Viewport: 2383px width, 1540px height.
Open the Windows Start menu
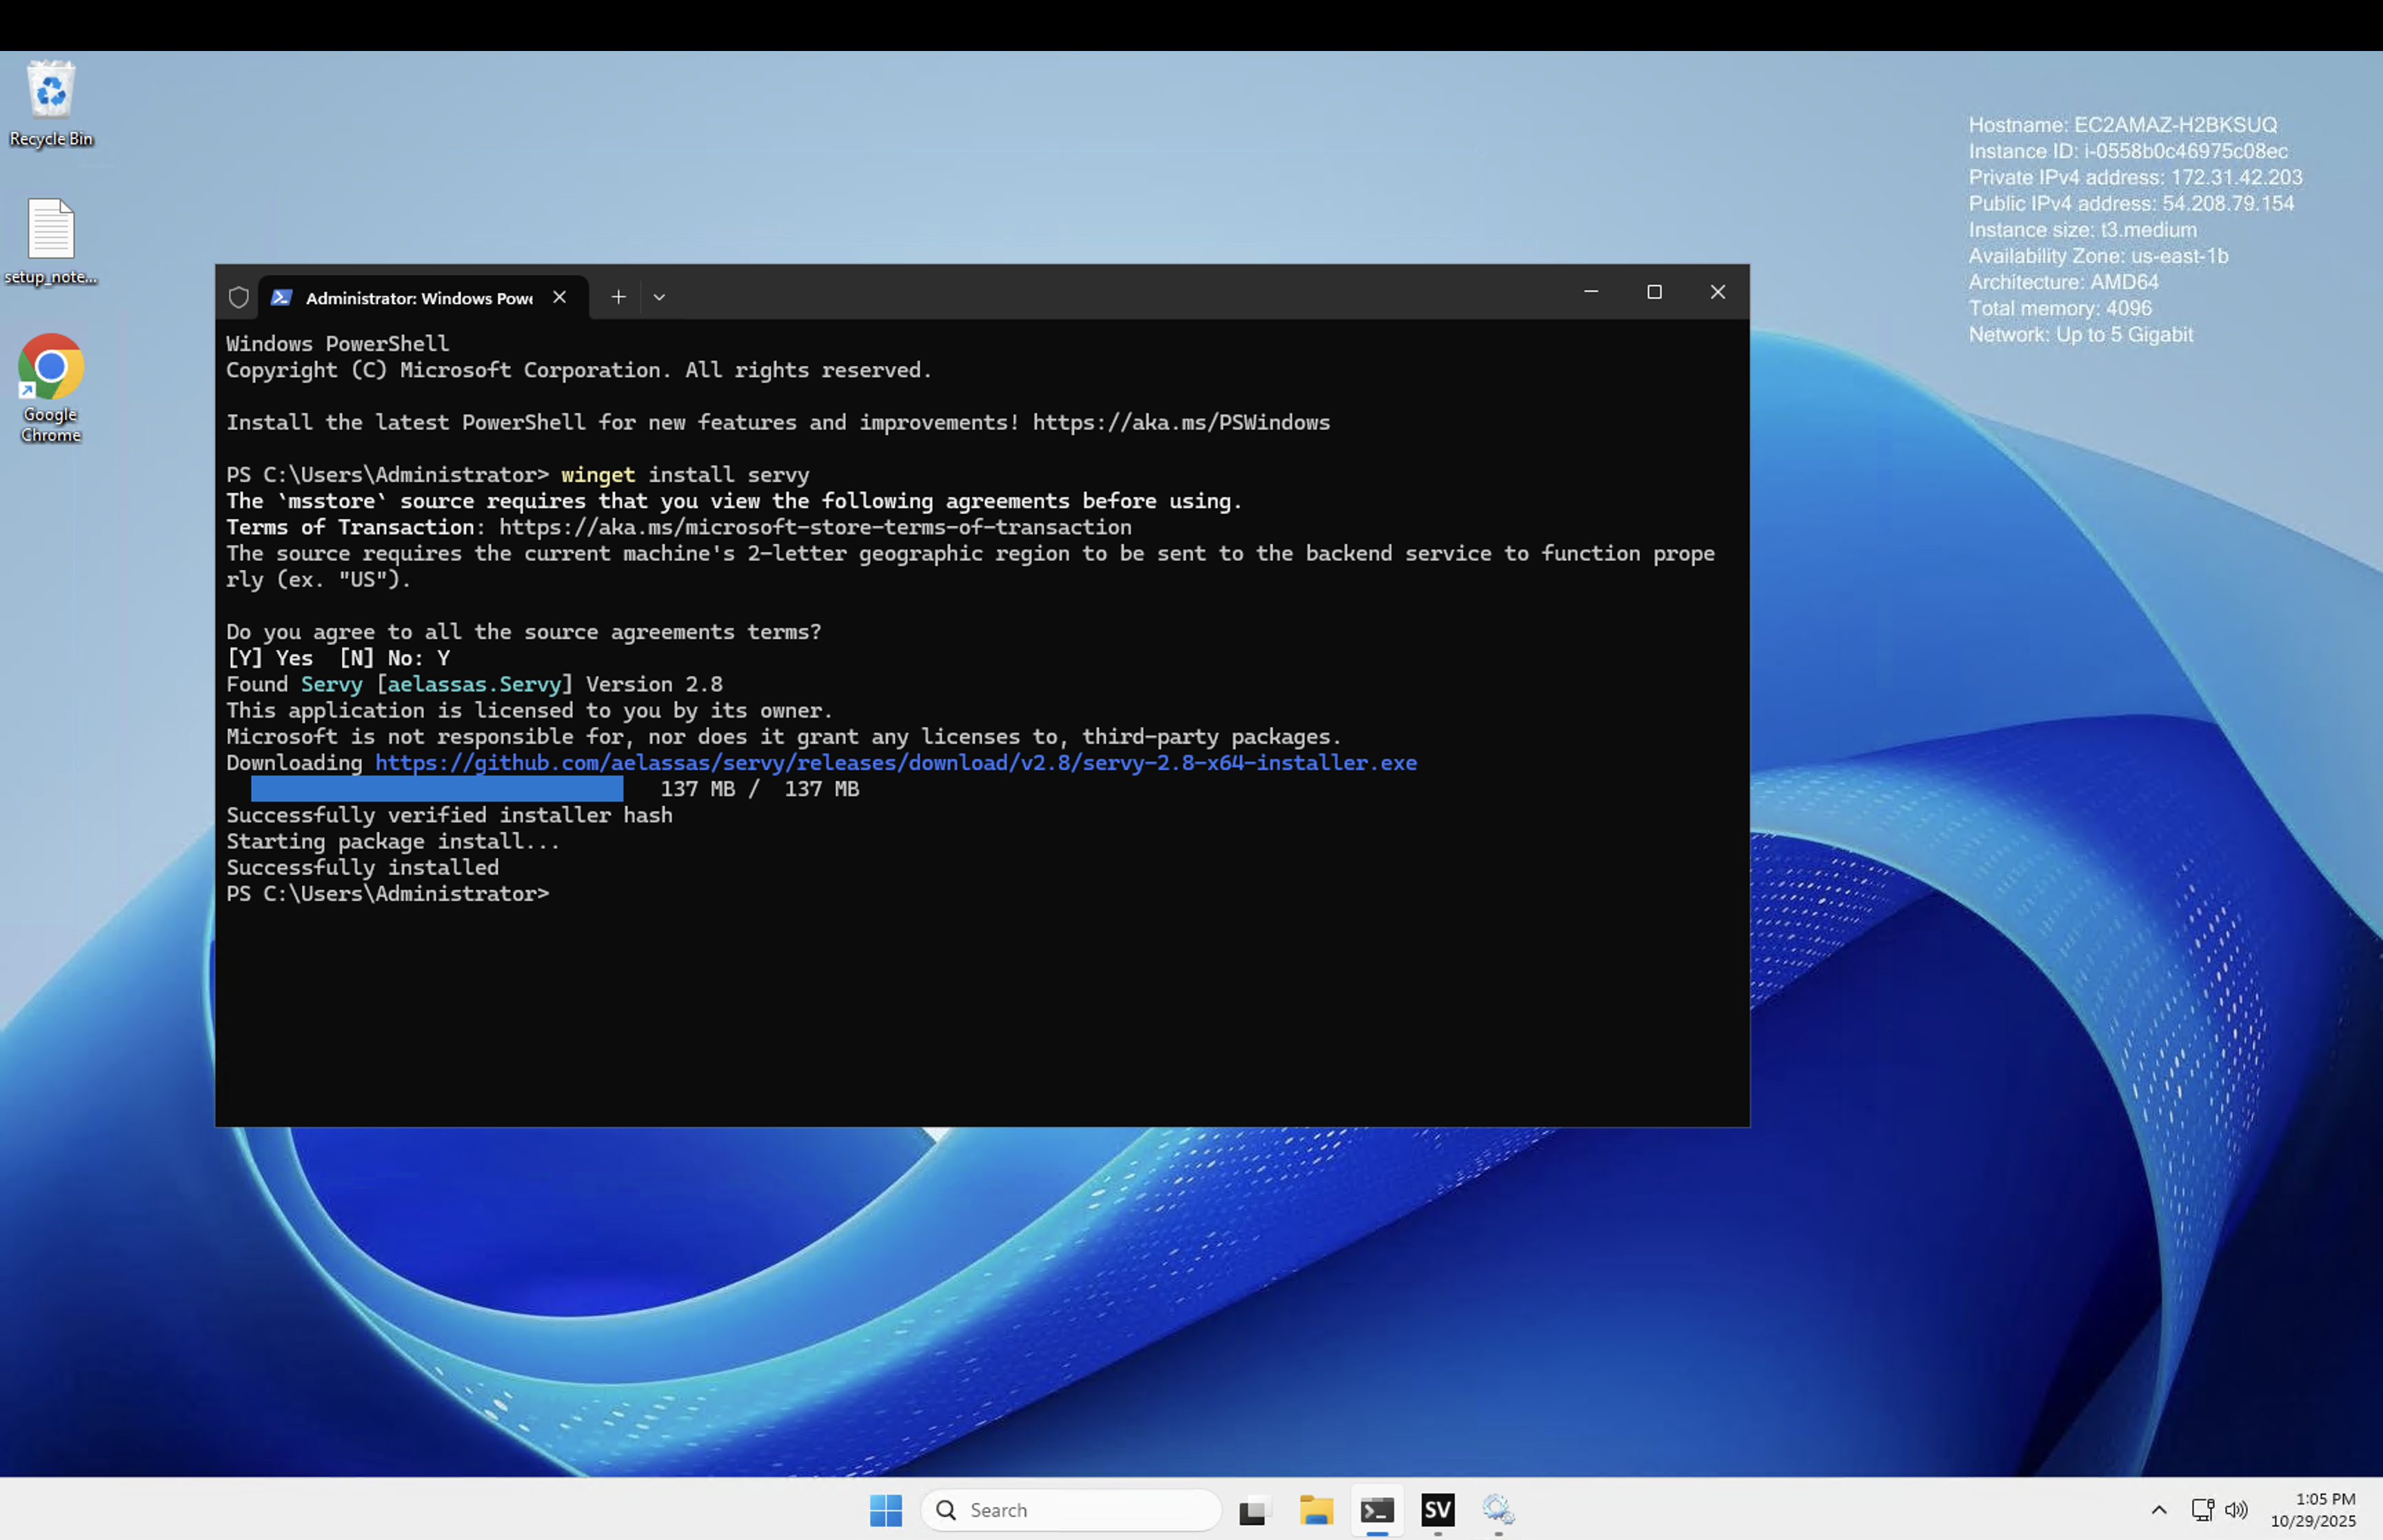coord(885,1509)
